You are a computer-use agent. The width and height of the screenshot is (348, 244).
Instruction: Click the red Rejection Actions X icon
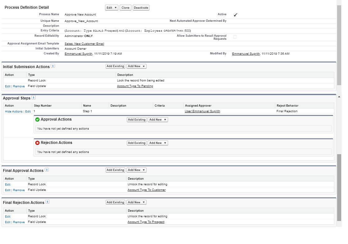click(x=37, y=143)
